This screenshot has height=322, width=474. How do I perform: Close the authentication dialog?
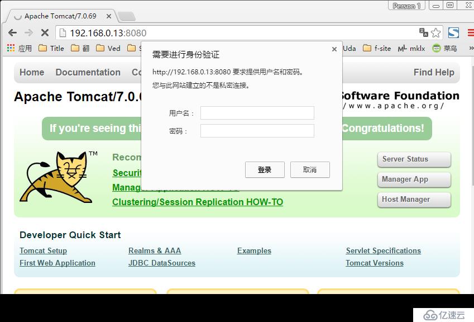tap(334, 49)
